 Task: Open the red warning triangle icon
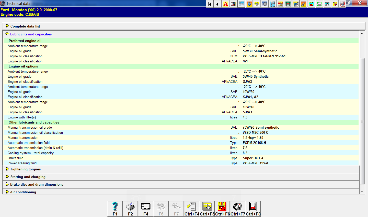(x=225, y=4)
